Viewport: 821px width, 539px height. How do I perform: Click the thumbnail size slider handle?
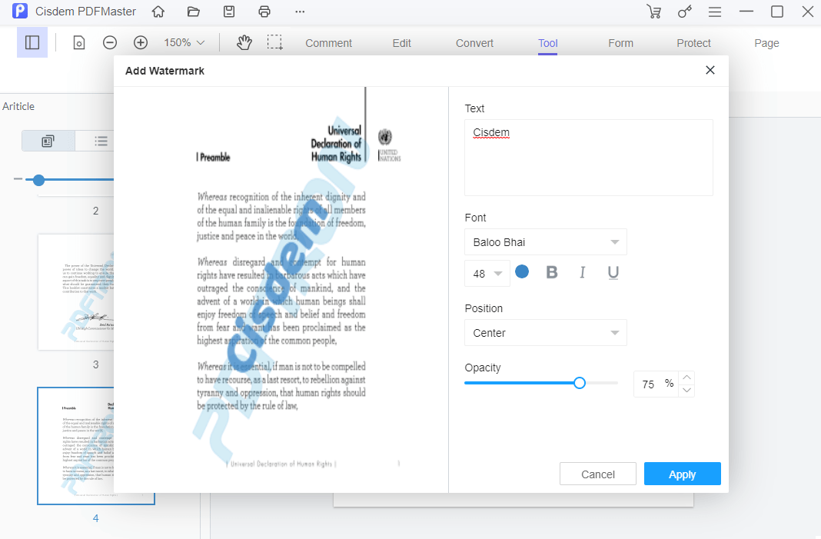(x=38, y=180)
